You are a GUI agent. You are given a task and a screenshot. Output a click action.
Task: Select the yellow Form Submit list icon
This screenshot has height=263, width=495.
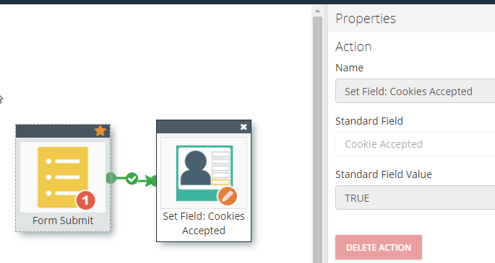(63, 177)
